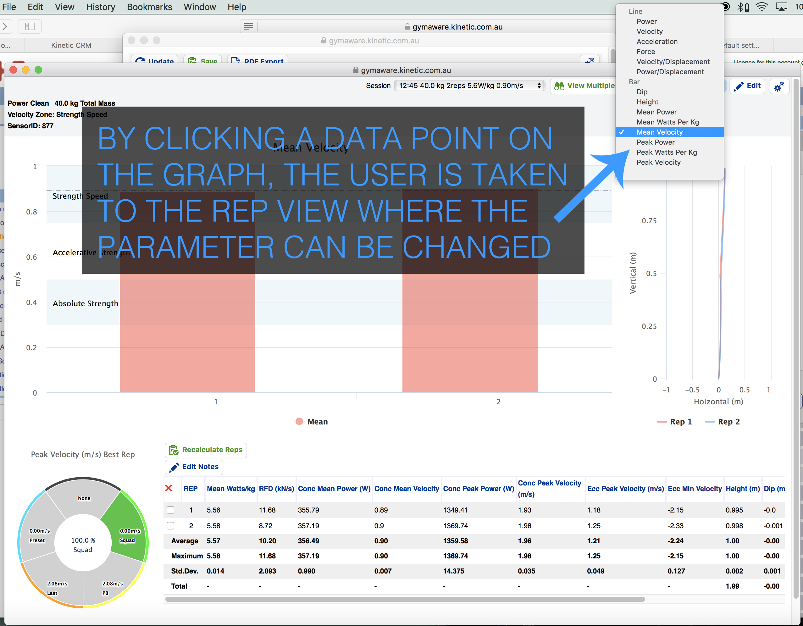Click gears icon in background window toolbar

click(590, 59)
